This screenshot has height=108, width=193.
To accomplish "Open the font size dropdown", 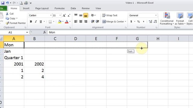I will (x=60, y=15).
